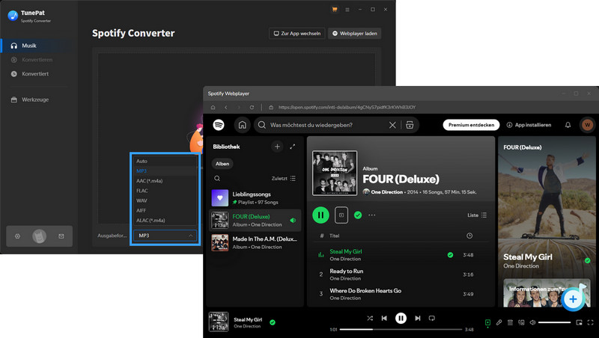Open Liste view options dropdown
This screenshot has height=338, width=599.
[477, 215]
